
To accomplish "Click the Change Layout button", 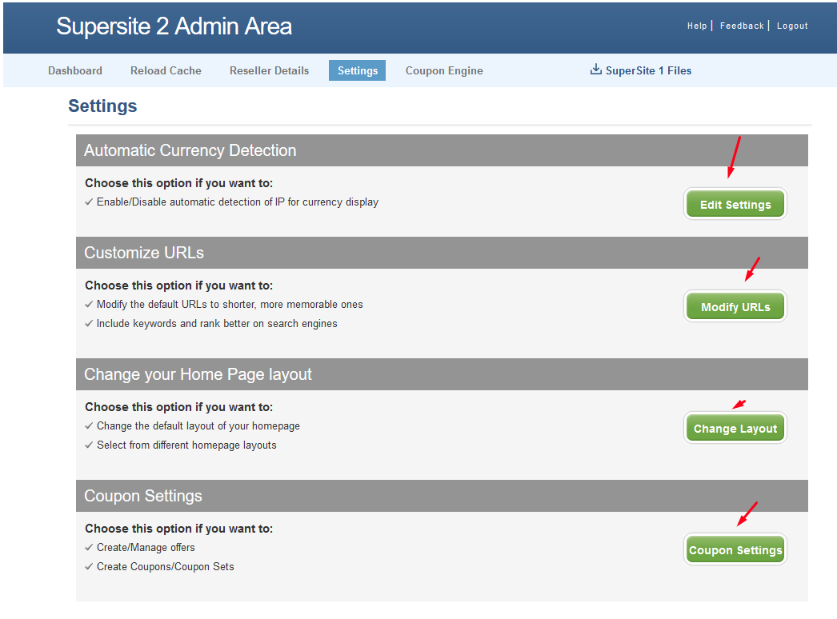I will pos(735,428).
